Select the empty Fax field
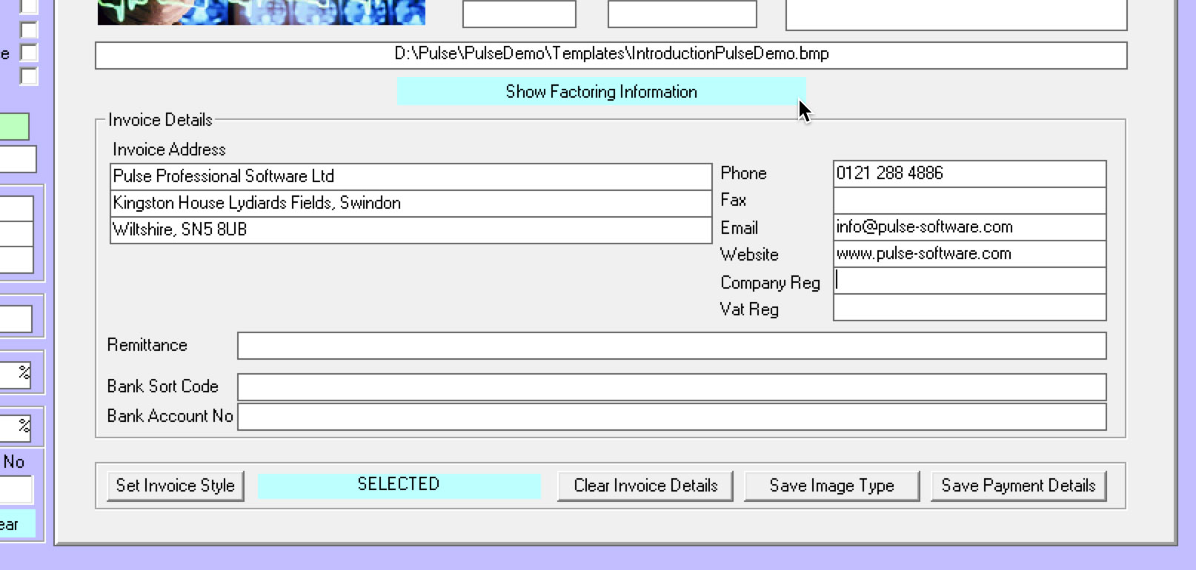1196x570 pixels. pyautogui.click(x=969, y=200)
